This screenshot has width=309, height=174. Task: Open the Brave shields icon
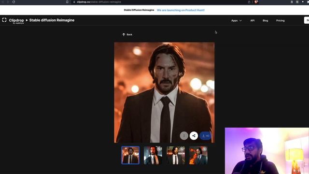(x=256, y=2)
